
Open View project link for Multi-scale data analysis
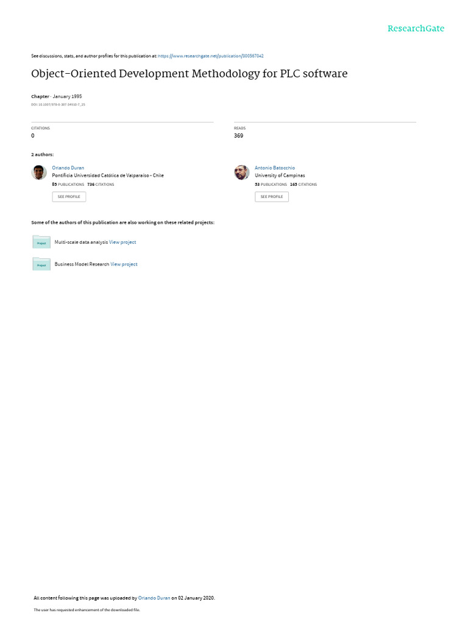122,242
